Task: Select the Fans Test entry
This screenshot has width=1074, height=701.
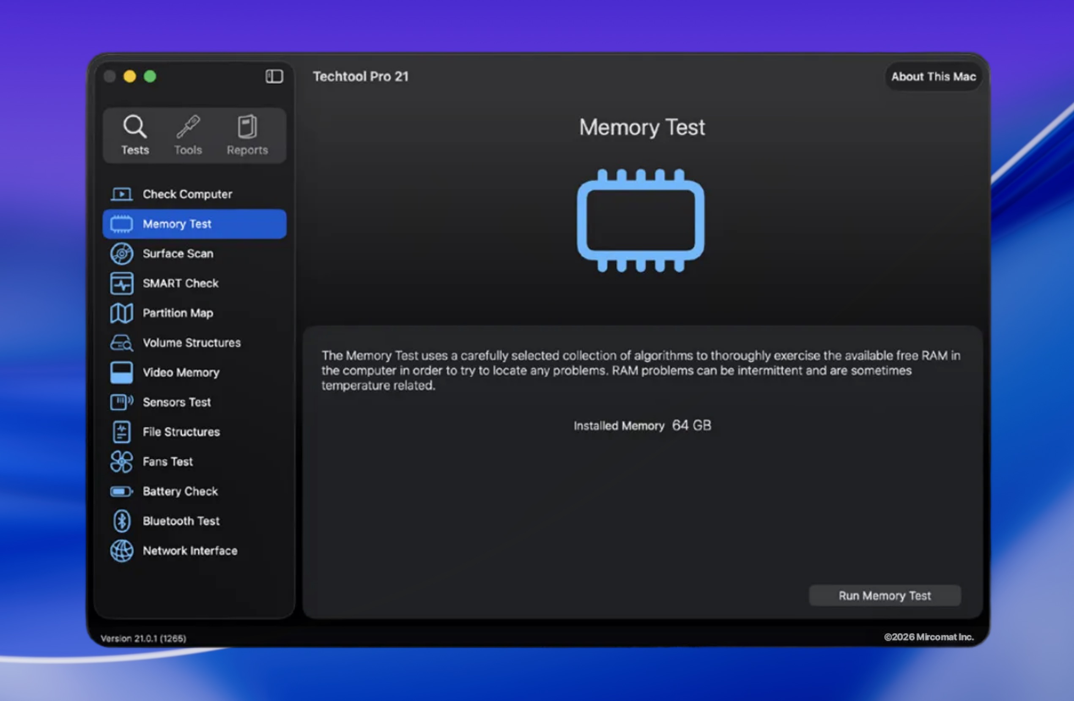Action: point(194,461)
